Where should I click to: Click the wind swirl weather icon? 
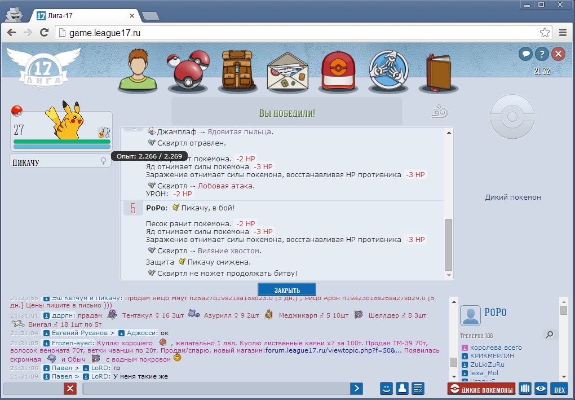[439, 112]
